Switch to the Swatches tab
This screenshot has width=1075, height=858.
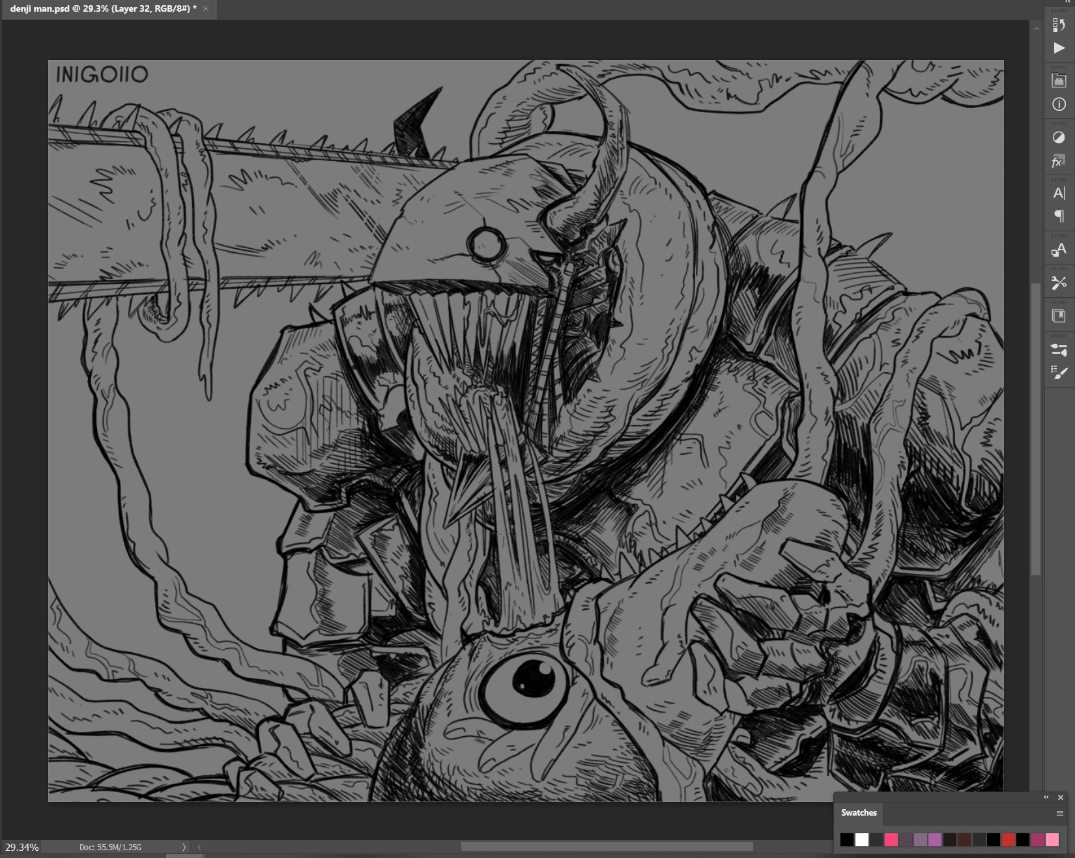pyautogui.click(x=859, y=812)
